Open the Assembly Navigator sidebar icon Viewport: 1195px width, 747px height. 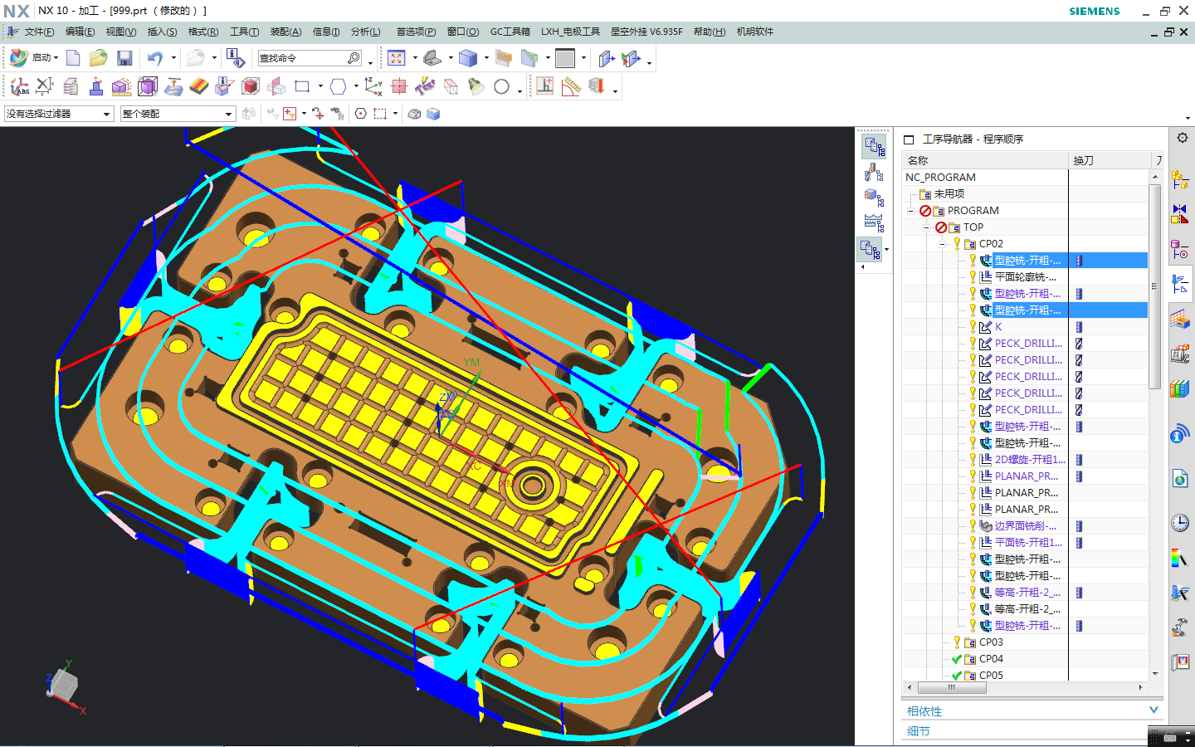[1179, 178]
